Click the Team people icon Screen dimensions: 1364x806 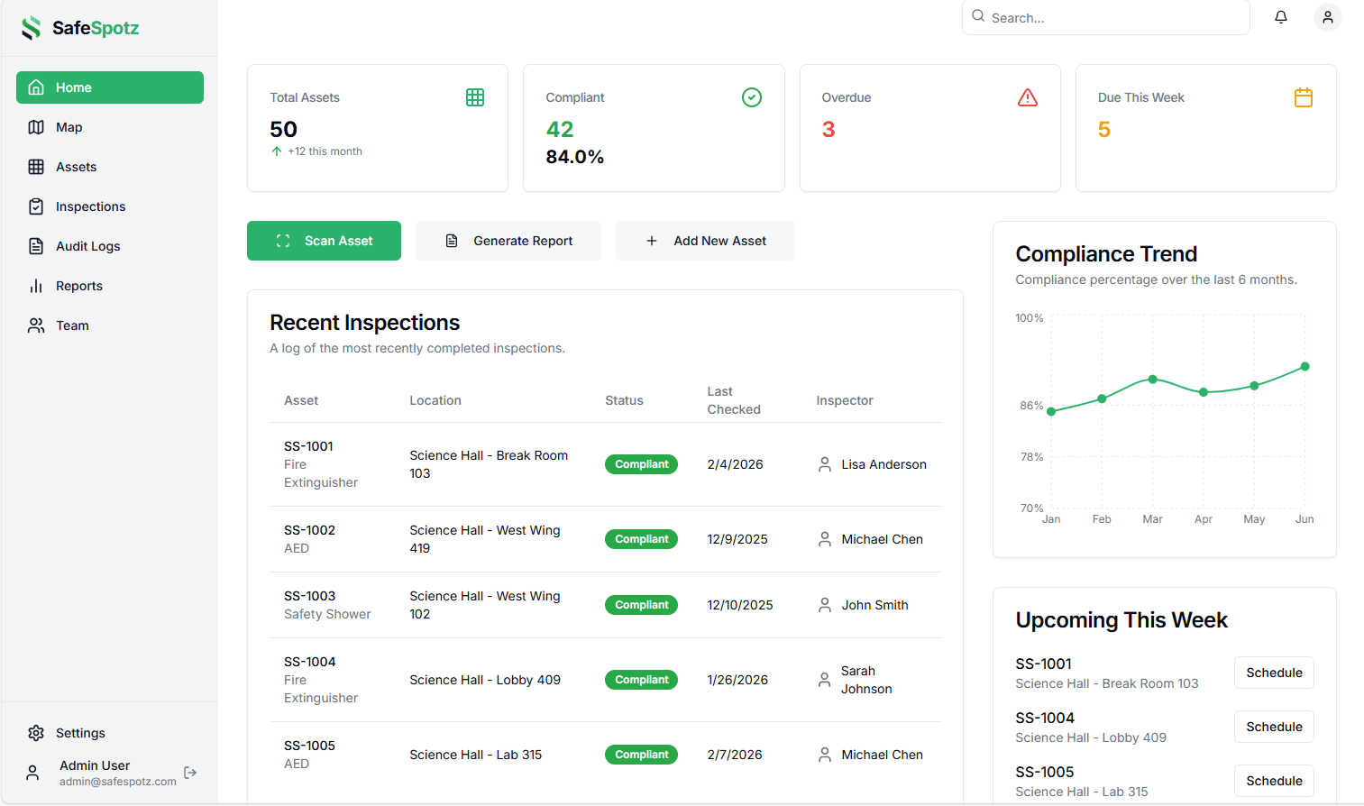tap(35, 325)
